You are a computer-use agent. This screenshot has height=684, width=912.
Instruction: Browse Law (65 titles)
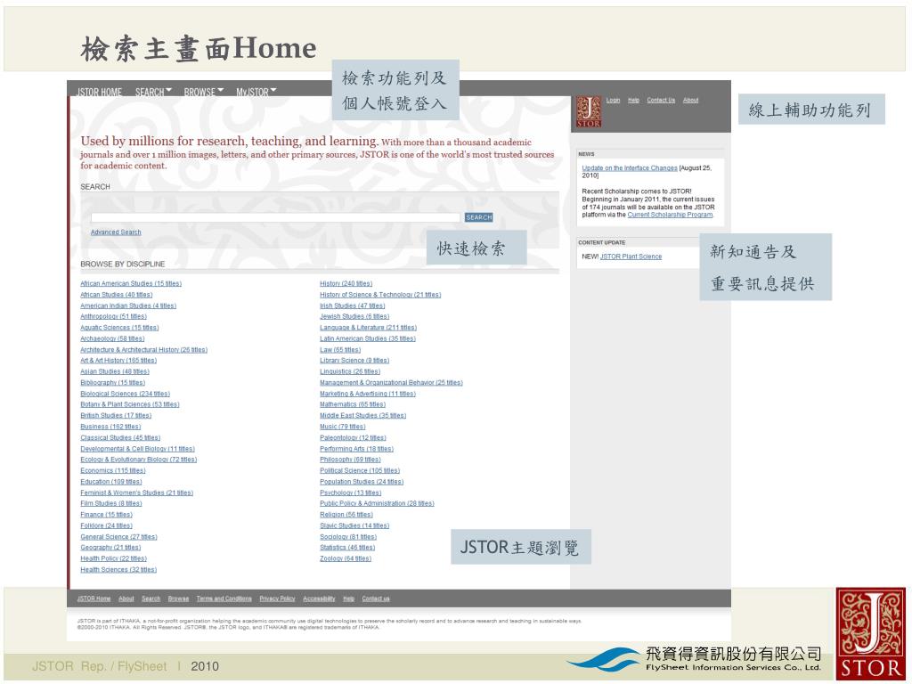340,349
